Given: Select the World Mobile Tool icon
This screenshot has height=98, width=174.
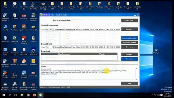Looking at the screenshot, I should click(x=15, y=74).
